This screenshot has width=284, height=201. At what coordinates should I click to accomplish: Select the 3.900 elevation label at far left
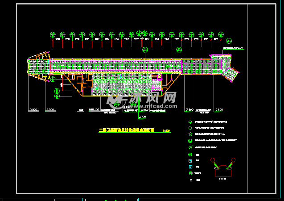(x=33, y=109)
